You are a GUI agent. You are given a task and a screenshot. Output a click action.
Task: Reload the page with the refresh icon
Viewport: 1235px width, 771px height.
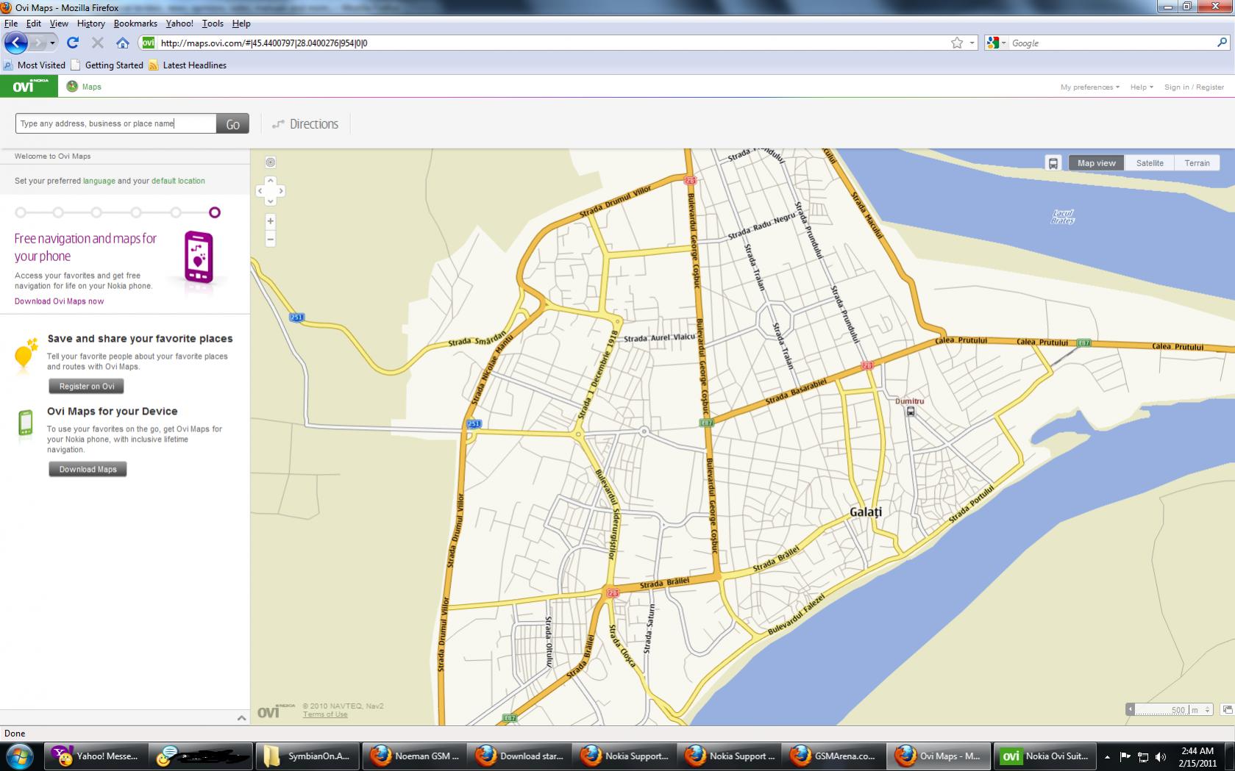(72, 43)
